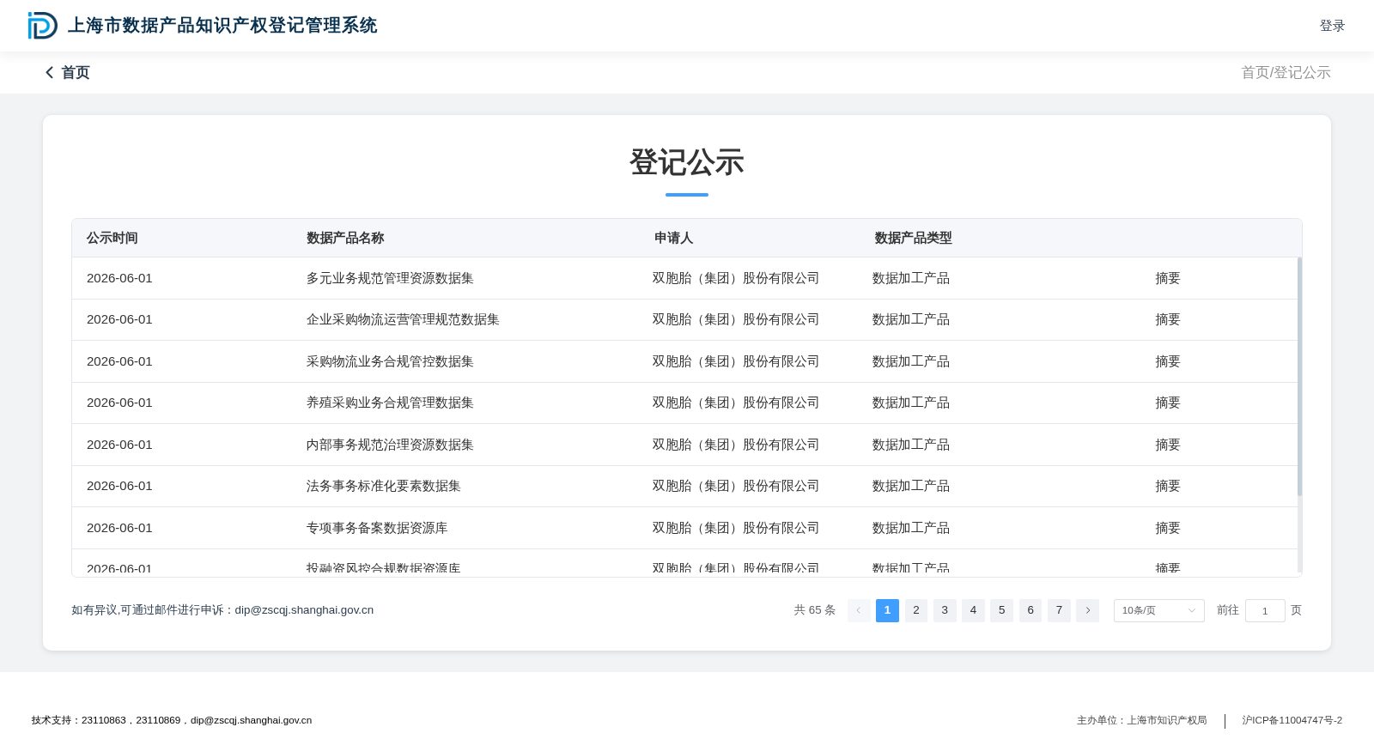Open 摘要 for 养殖采购业务合规管理数据集
The height and width of the screenshot is (739, 1374).
click(x=1167, y=403)
